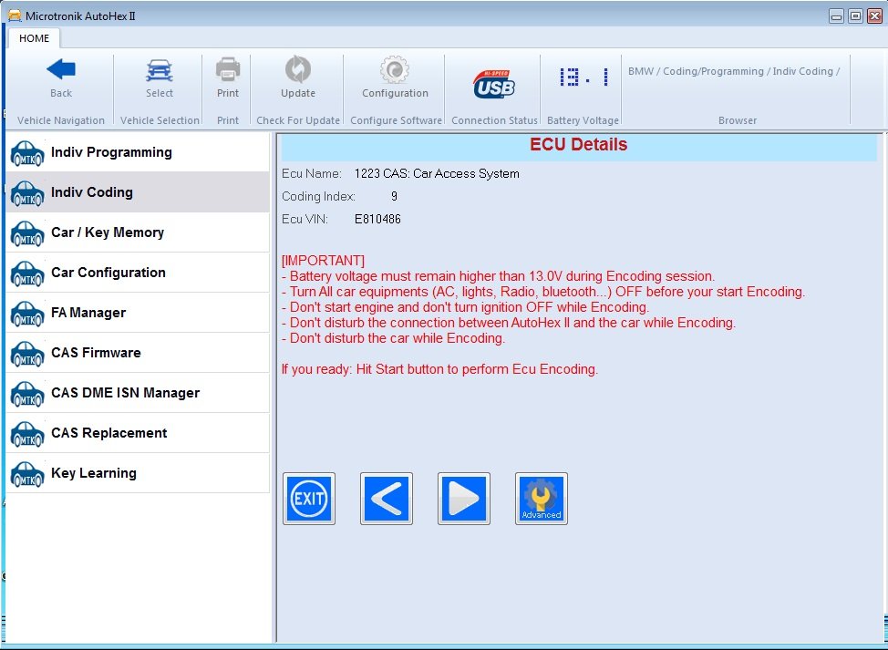The image size is (888, 650).
Task: Select Indiv Coding menu entry
Action: pos(138,192)
